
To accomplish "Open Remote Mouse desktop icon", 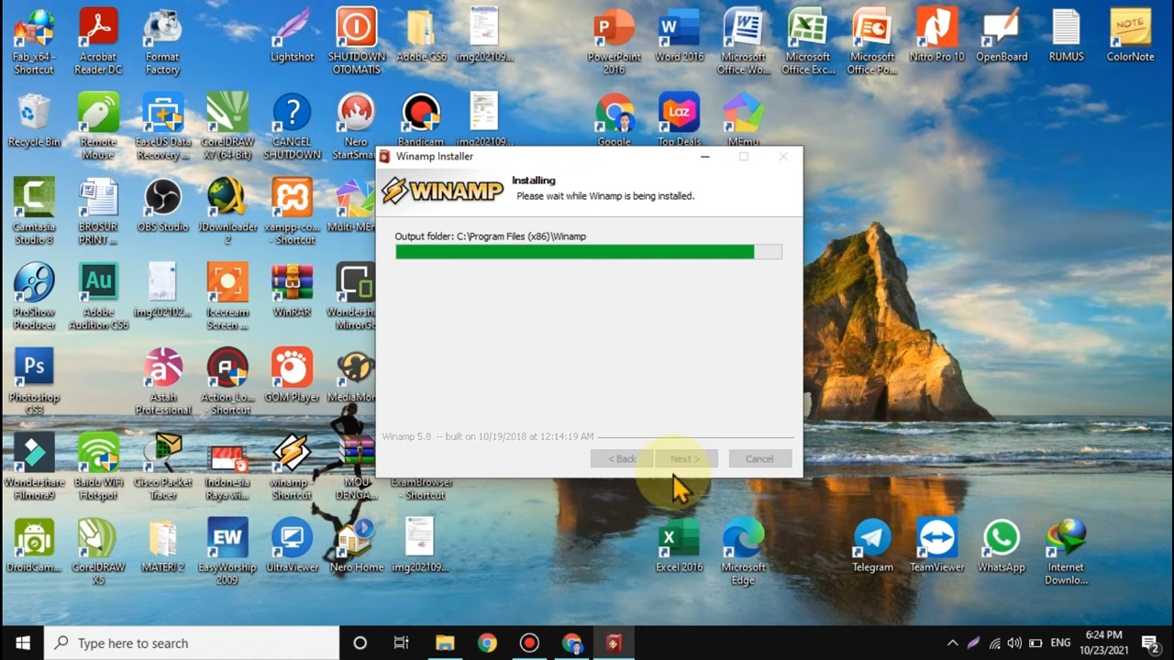I will [98, 126].
